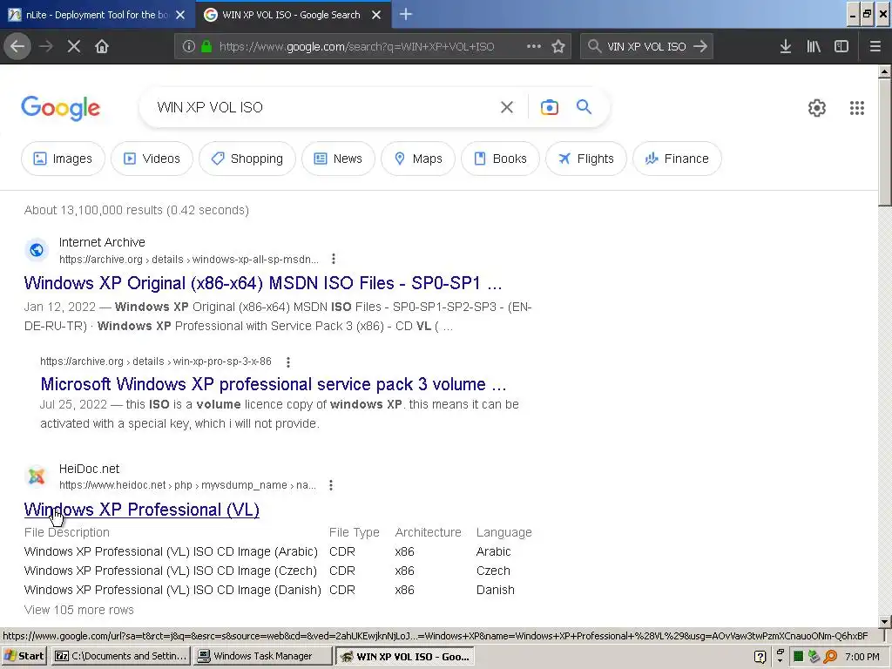This screenshot has height=669, width=892.
Task: Filter results by Shopping
Action: tap(247, 159)
